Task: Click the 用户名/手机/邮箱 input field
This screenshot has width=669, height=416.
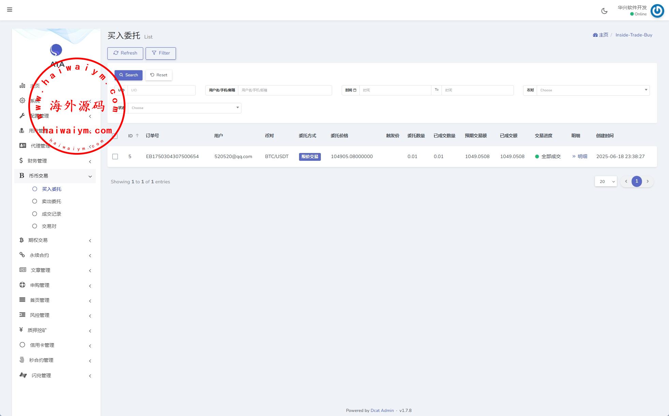Action: 285,90
